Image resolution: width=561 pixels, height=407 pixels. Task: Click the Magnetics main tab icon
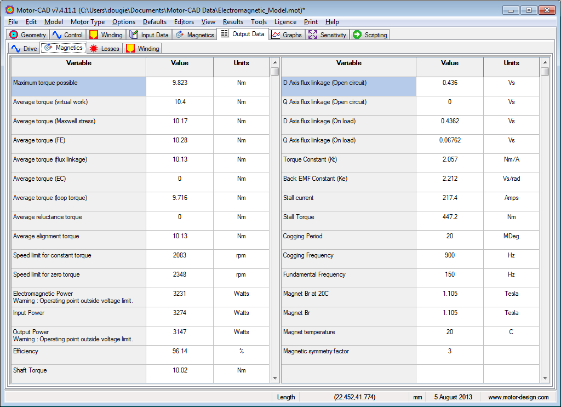[x=180, y=35]
